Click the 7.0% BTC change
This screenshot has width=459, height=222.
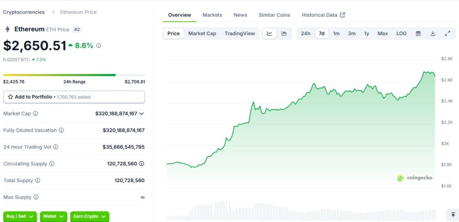[x=39, y=60]
